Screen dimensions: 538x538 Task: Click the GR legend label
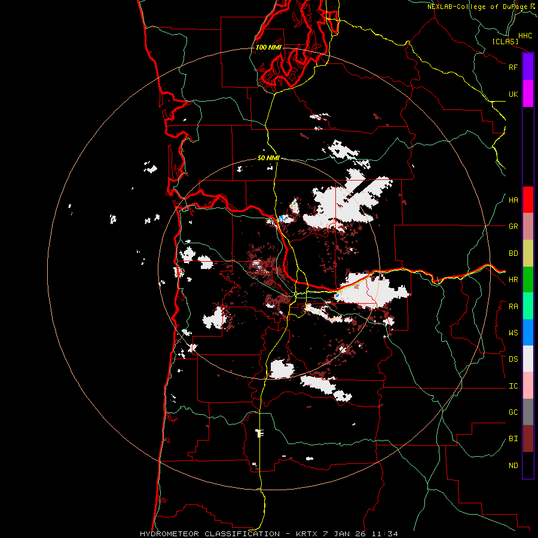click(x=513, y=227)
